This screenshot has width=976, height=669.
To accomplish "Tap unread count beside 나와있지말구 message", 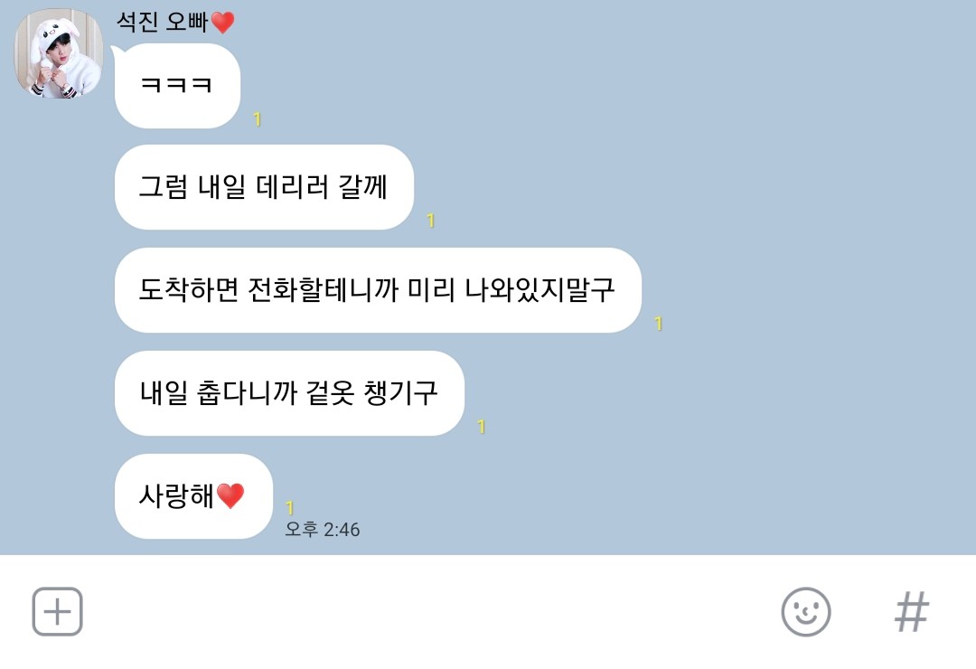I will pos(659,324).
